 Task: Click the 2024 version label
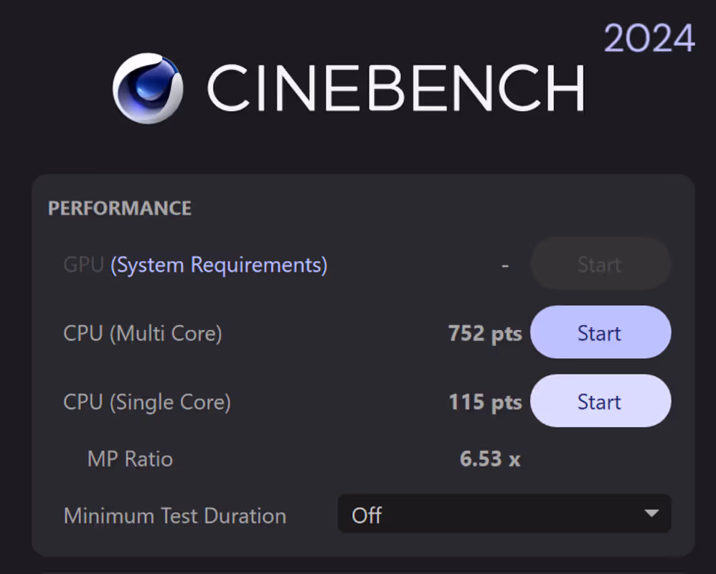649,39
